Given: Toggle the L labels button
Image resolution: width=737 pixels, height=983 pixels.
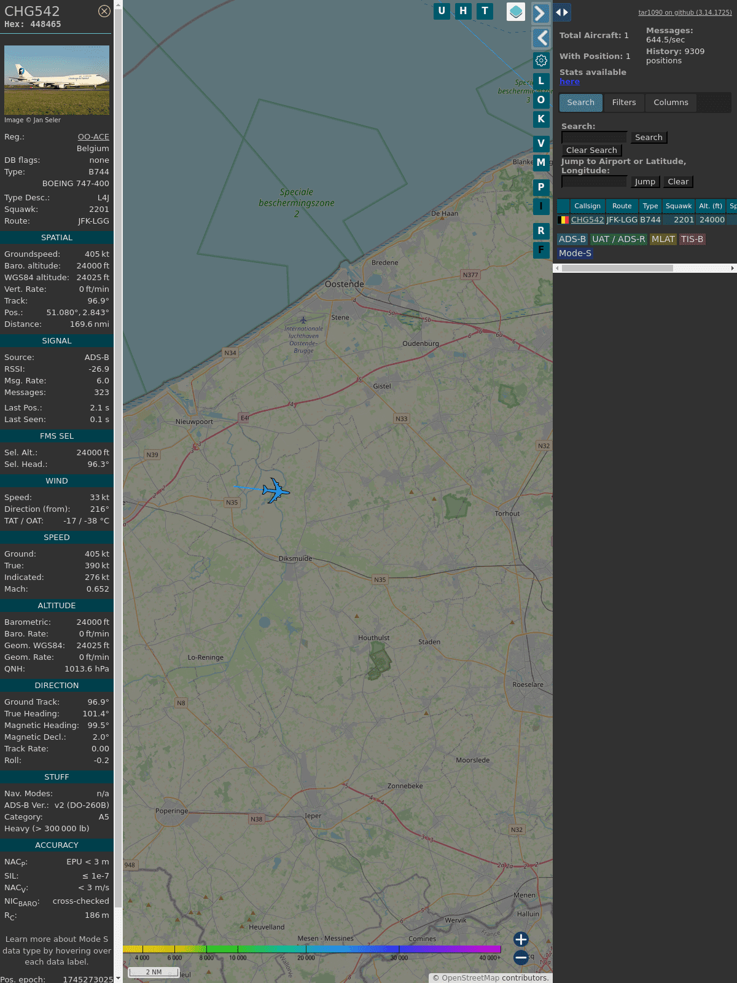Looking at the screenshot, I should tap(541, 80).
